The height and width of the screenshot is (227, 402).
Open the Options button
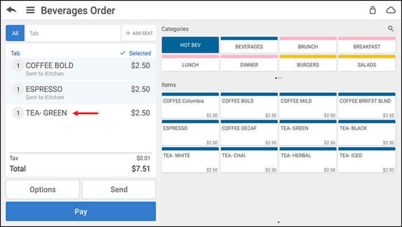point(42,189)
